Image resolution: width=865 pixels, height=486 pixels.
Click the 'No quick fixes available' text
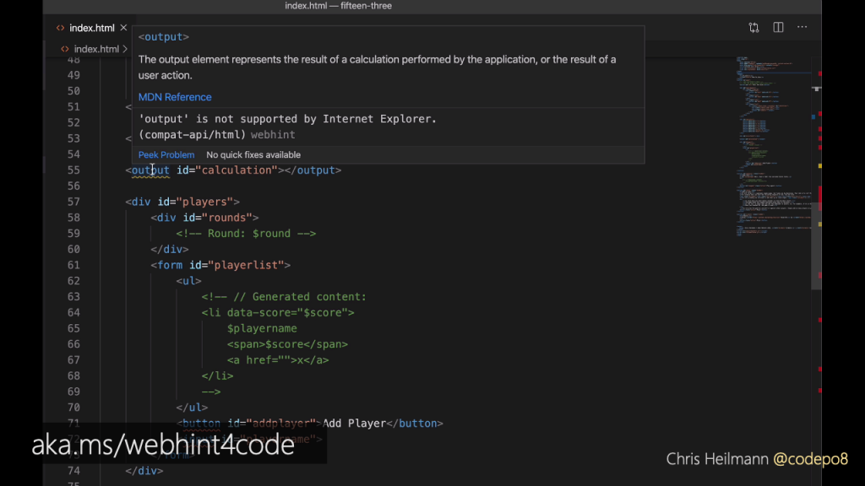(253, 155)
